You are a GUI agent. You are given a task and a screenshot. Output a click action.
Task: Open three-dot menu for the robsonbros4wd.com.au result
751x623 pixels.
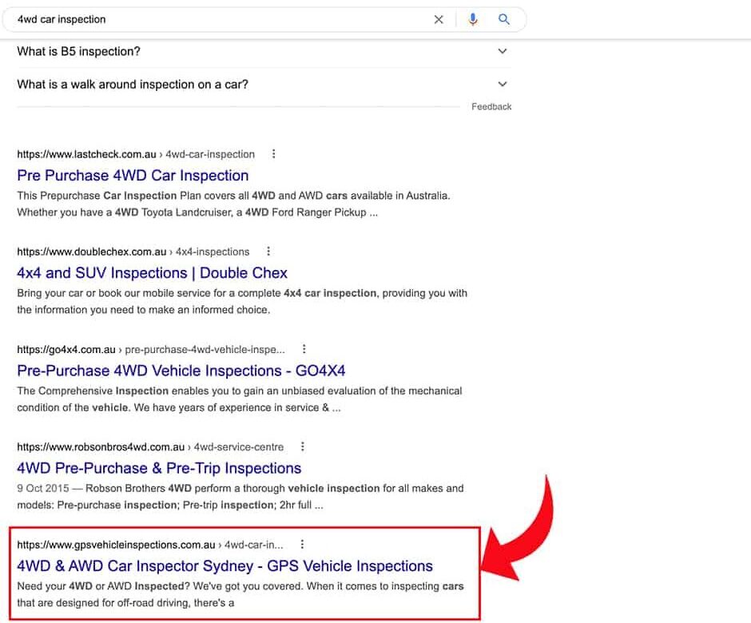[302, 446]
